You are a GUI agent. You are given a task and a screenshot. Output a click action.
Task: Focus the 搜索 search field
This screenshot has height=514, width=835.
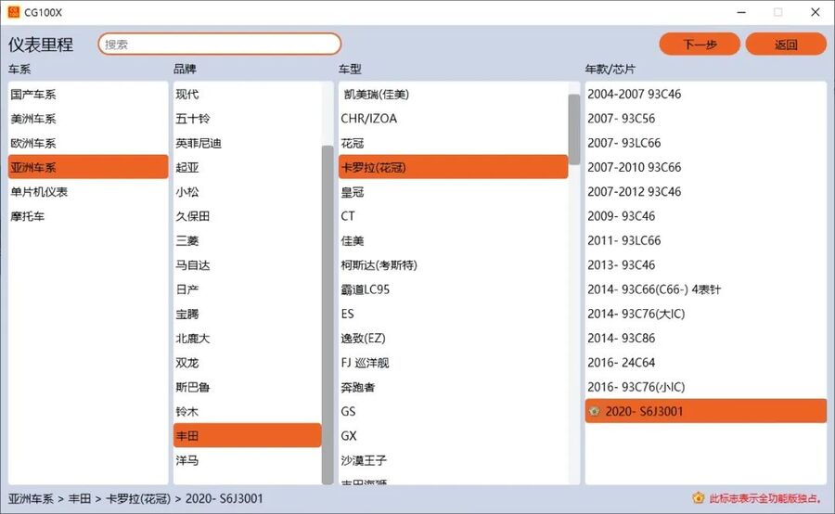click(x=219, y=45)
